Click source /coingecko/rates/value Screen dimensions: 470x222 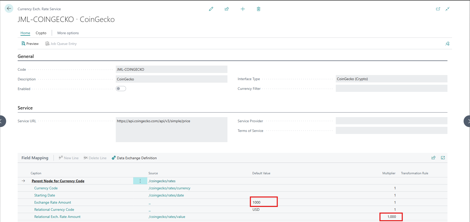pyautogui.click(x=167, y=217)
